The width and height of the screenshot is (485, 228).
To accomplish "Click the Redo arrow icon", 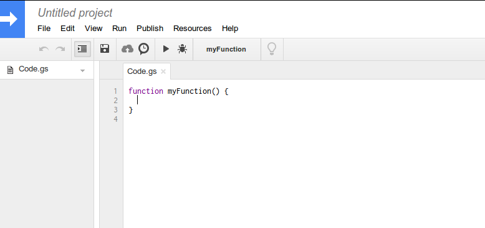I will point(60,49).
